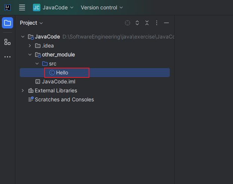Image resolution: width=233 pixels, height=184 pixels.
Task: Show more tool windows ellipsis
Action: (7, 57)
